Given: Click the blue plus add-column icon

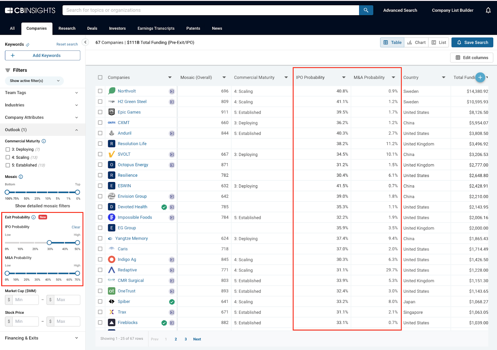Looking at the screenshot, I should point(480,78).
